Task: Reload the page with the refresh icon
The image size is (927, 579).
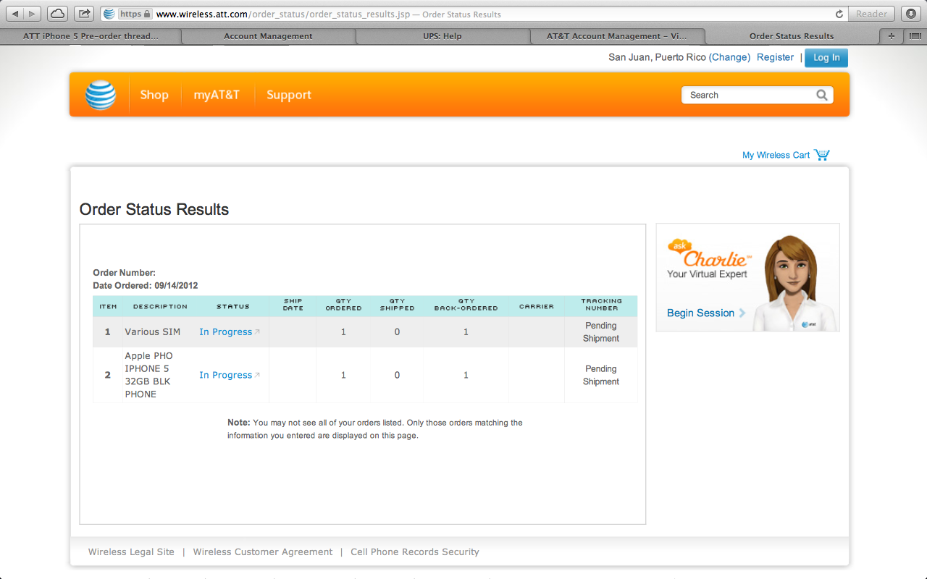Action: point(839,14)
